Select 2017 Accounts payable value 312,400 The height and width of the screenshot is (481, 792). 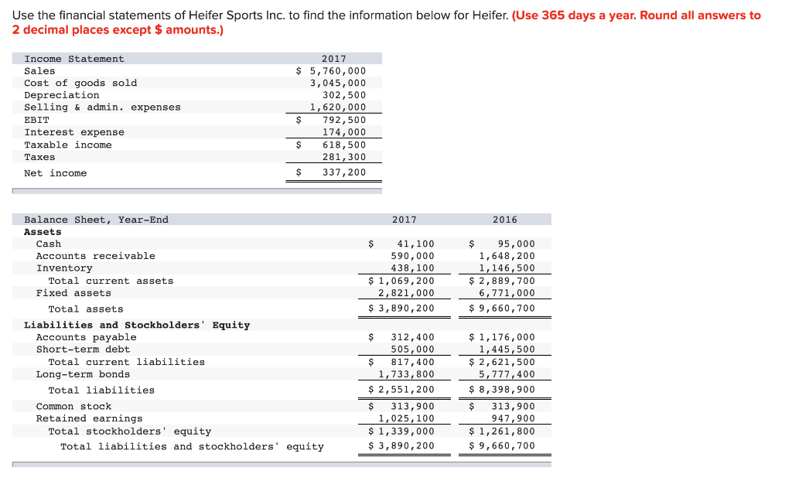[413, 337]
